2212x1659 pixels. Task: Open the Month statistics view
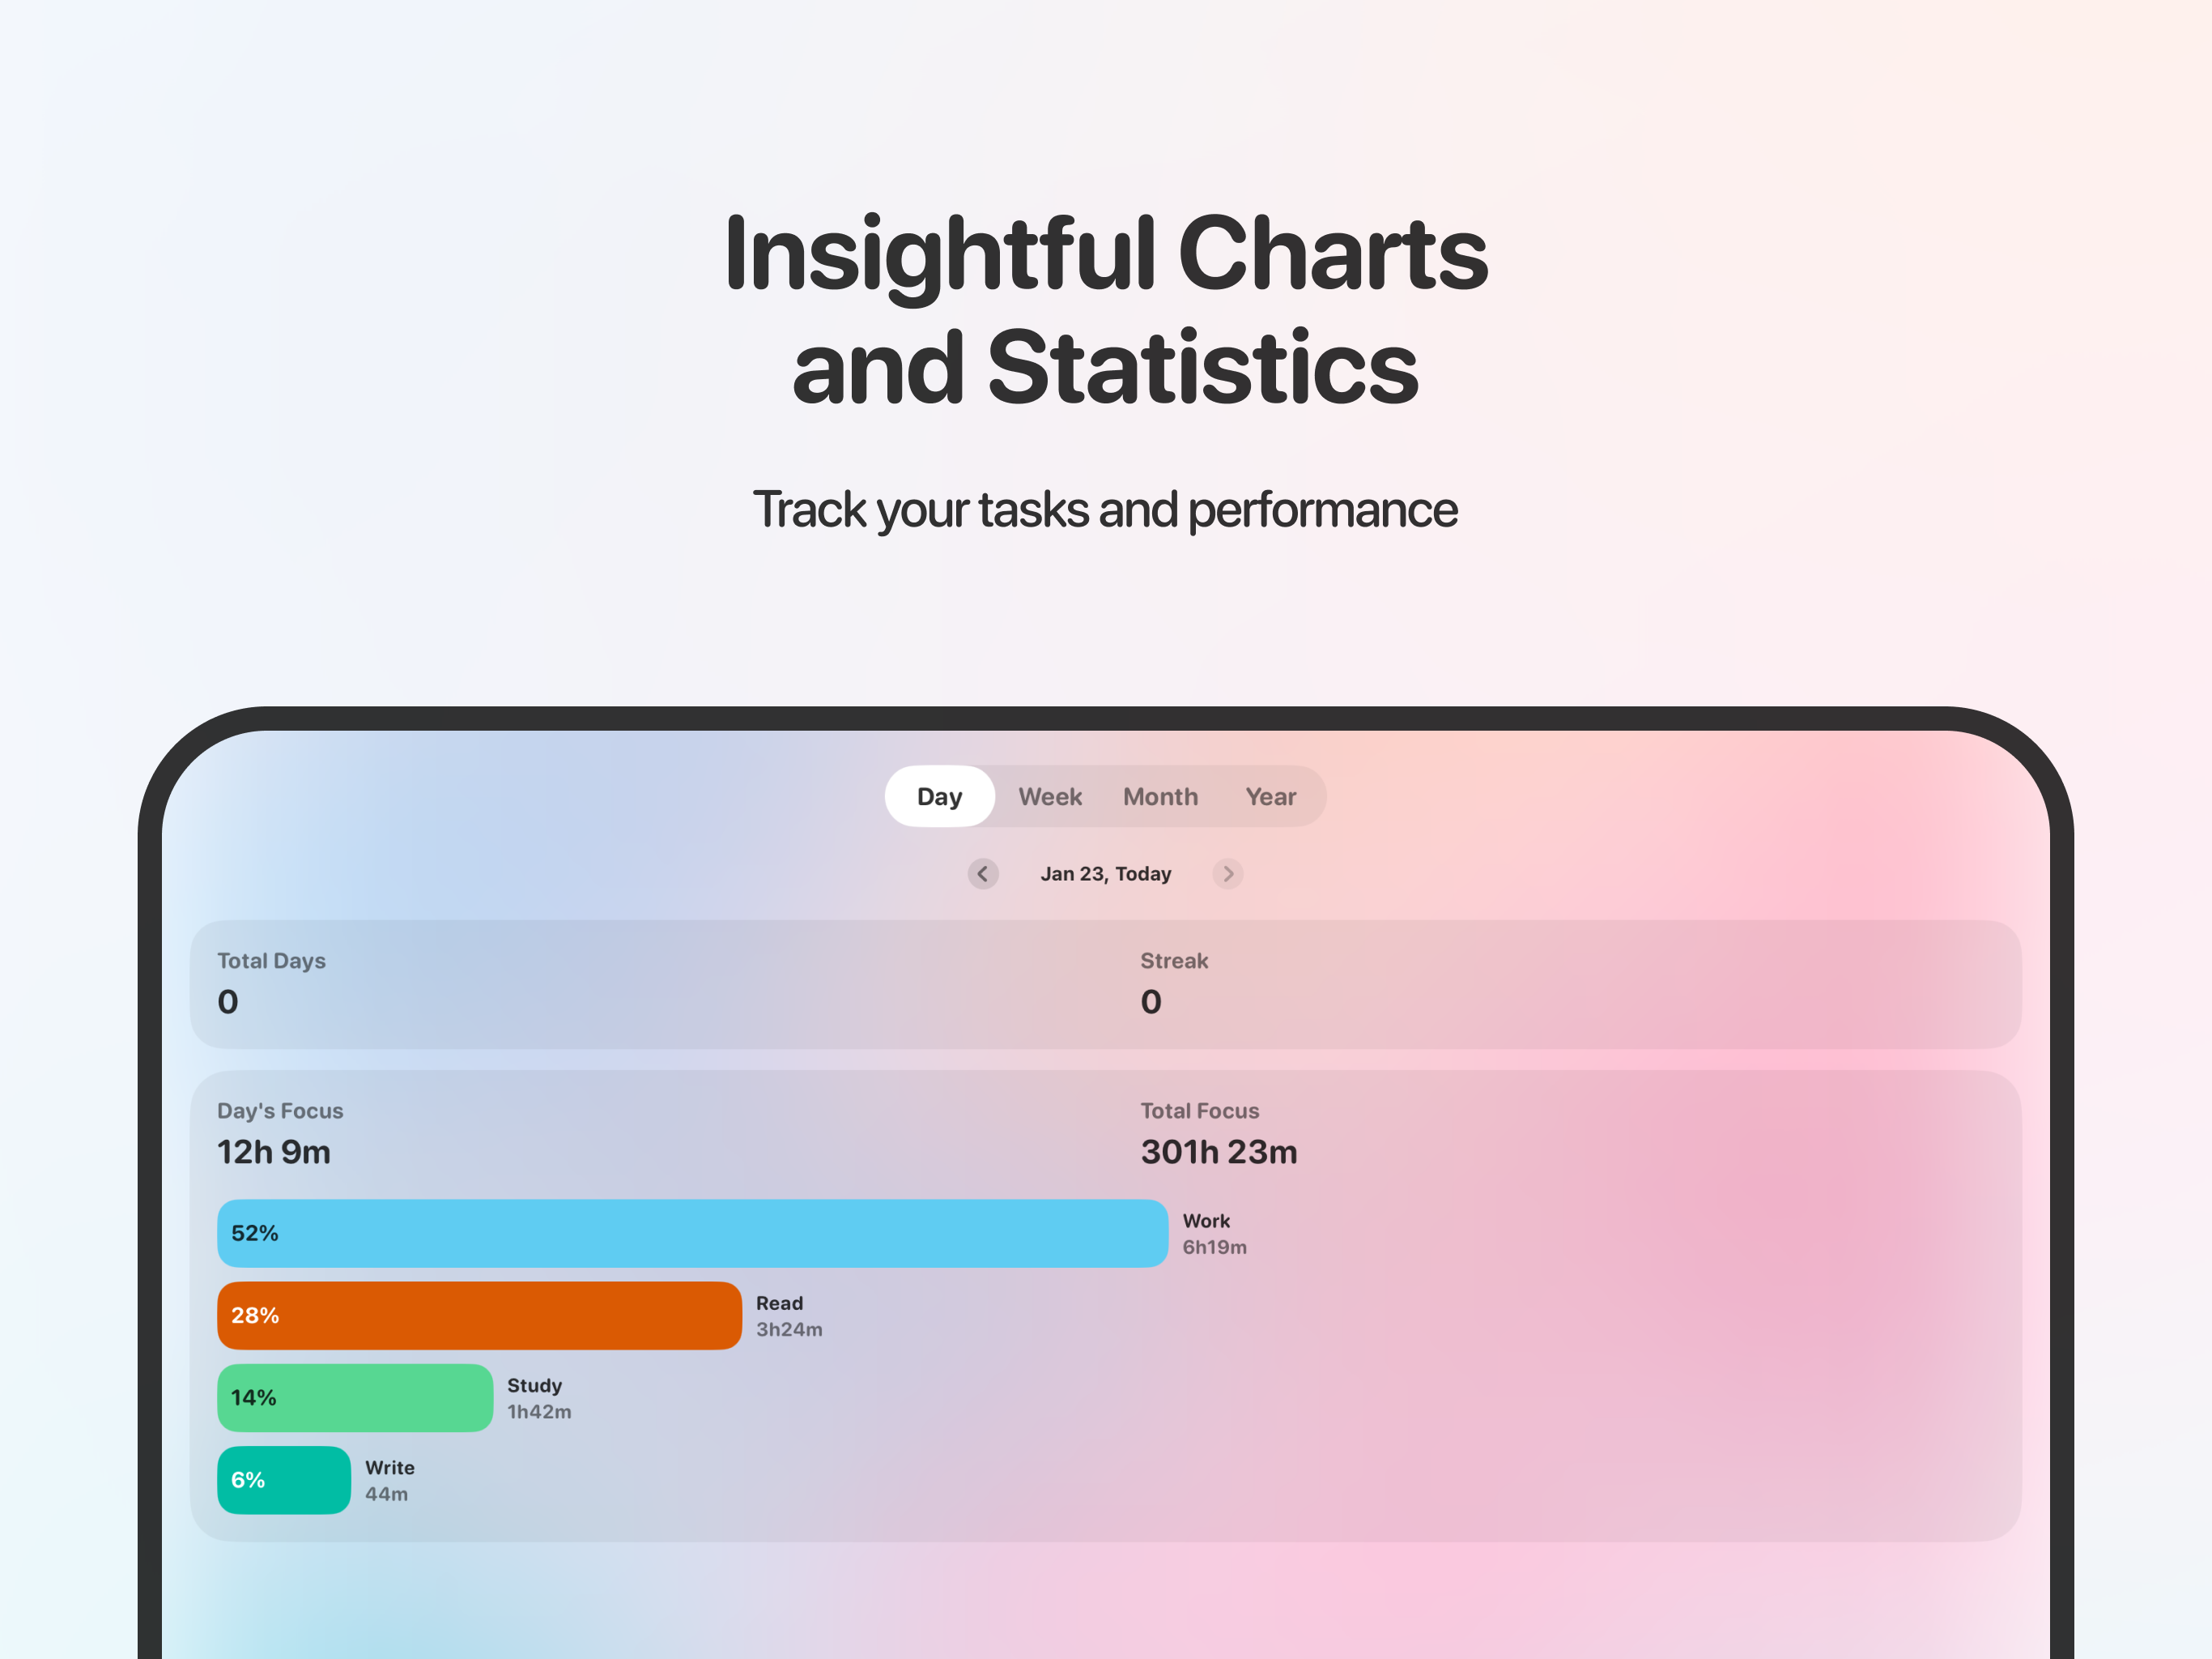pyautogui.click(x=1160, y=795)
